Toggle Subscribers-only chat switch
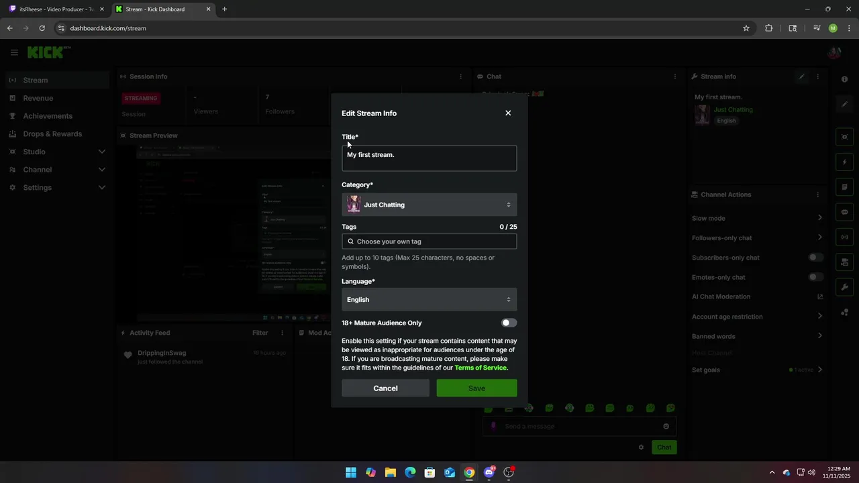 pos(815,258)
